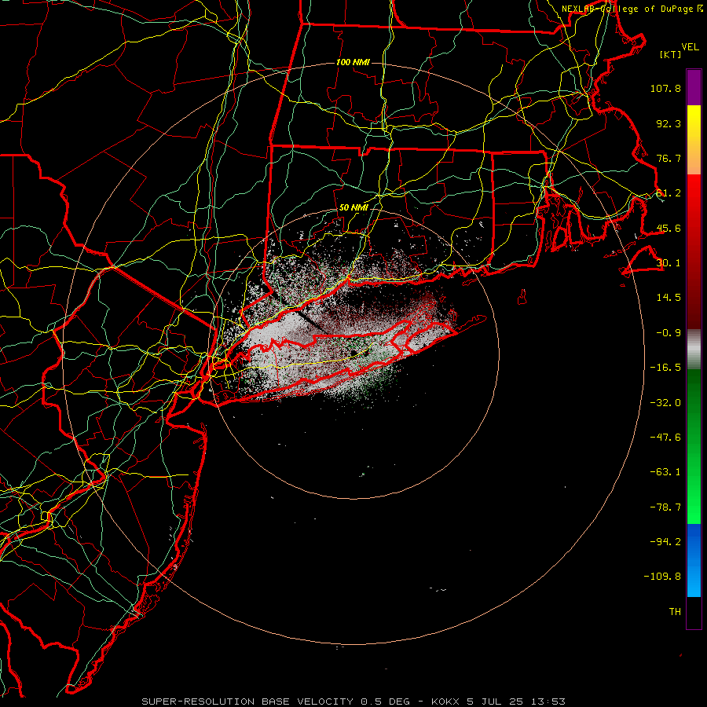Select the 14.5 velocity scale value
707x707 pixels.
pyautogui.click(x=669, y=298)
